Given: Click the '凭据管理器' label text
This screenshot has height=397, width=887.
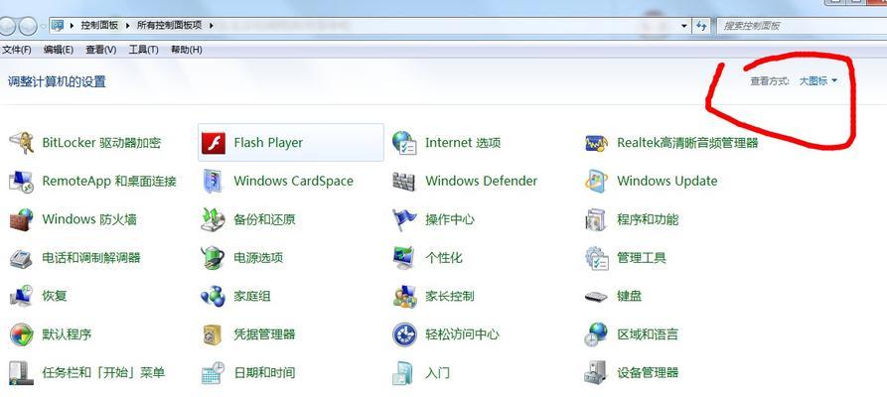Looking at the screenshot, I should pos(265,334).
